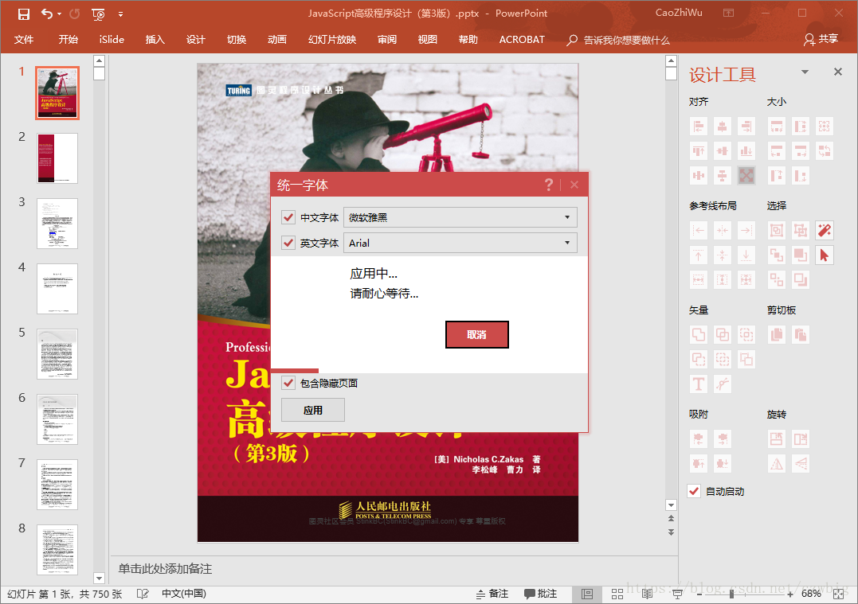The height and width of the screenshot is (604, 858).
Task: Open ribbon display options button
Action: coord(728,13)
